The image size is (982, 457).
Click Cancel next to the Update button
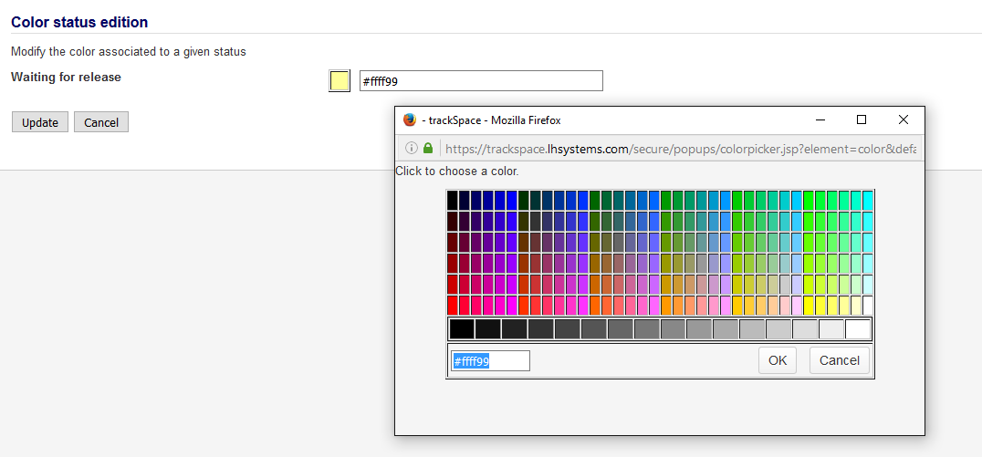[101, 122]
